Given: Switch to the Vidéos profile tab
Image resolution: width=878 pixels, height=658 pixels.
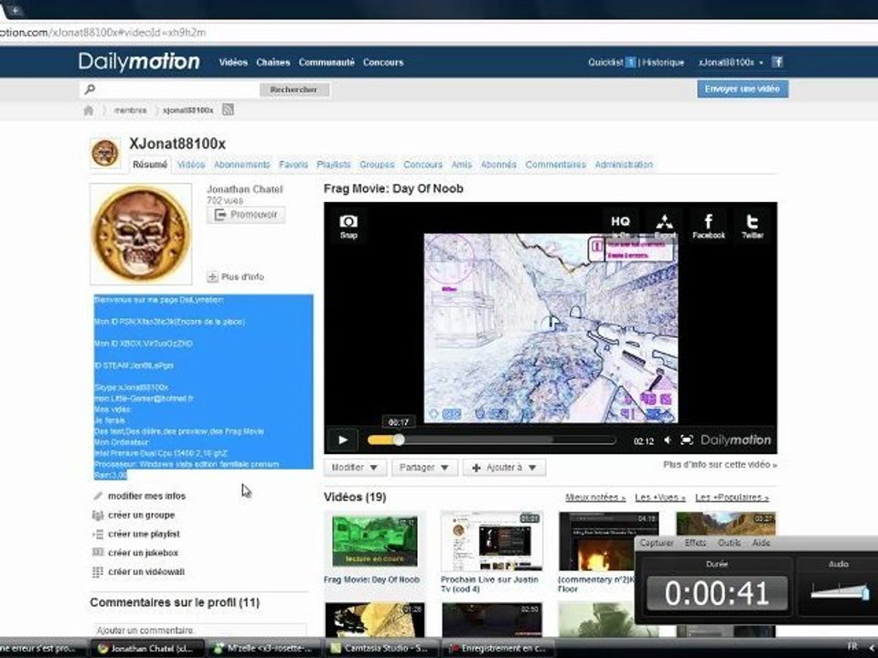Looking at the screenshot, I should point(191,164).
